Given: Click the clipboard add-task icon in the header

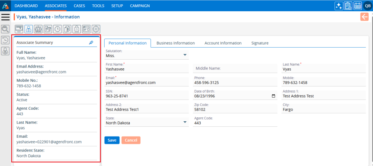Looking at the screenshot, I should pos(348,6).
